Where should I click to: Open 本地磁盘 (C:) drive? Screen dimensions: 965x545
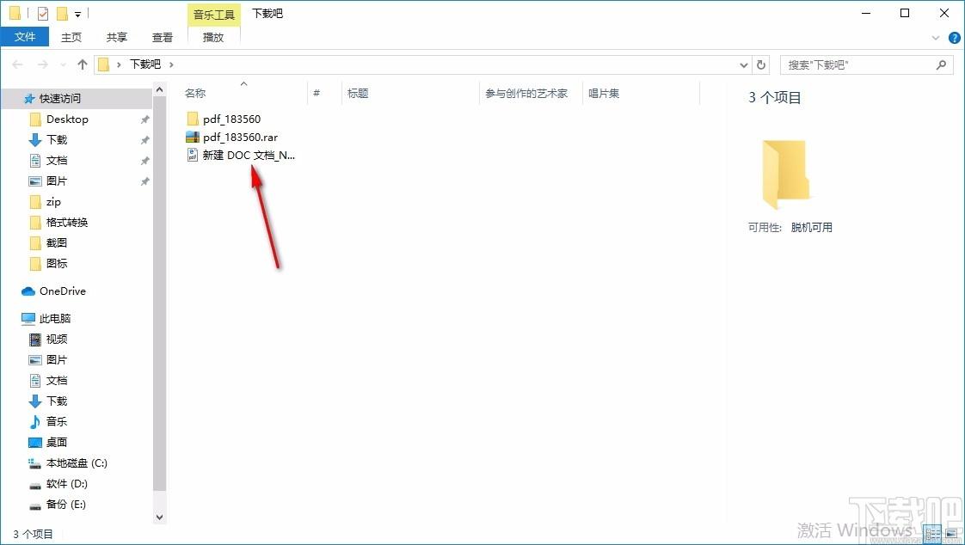click(x=77, y=462)
